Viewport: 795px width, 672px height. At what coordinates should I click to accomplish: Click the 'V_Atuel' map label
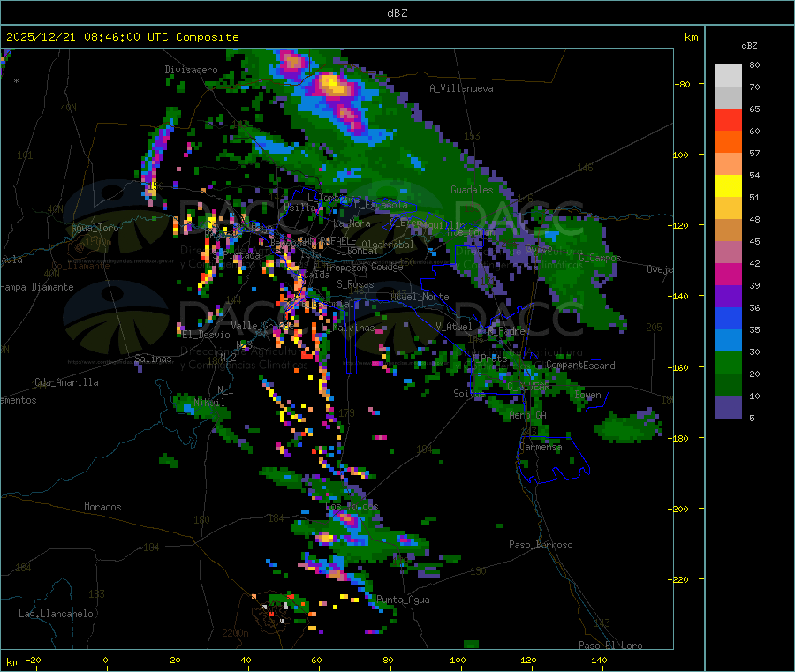[454, 327]
